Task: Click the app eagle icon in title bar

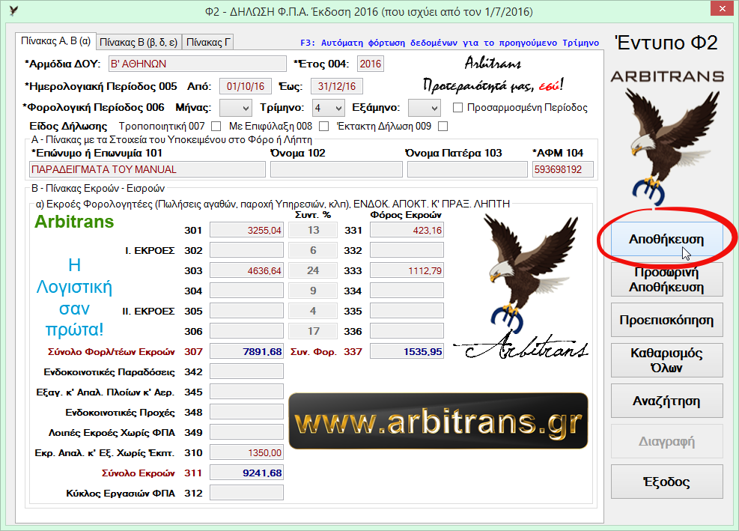Action: (x=13, y=10)
